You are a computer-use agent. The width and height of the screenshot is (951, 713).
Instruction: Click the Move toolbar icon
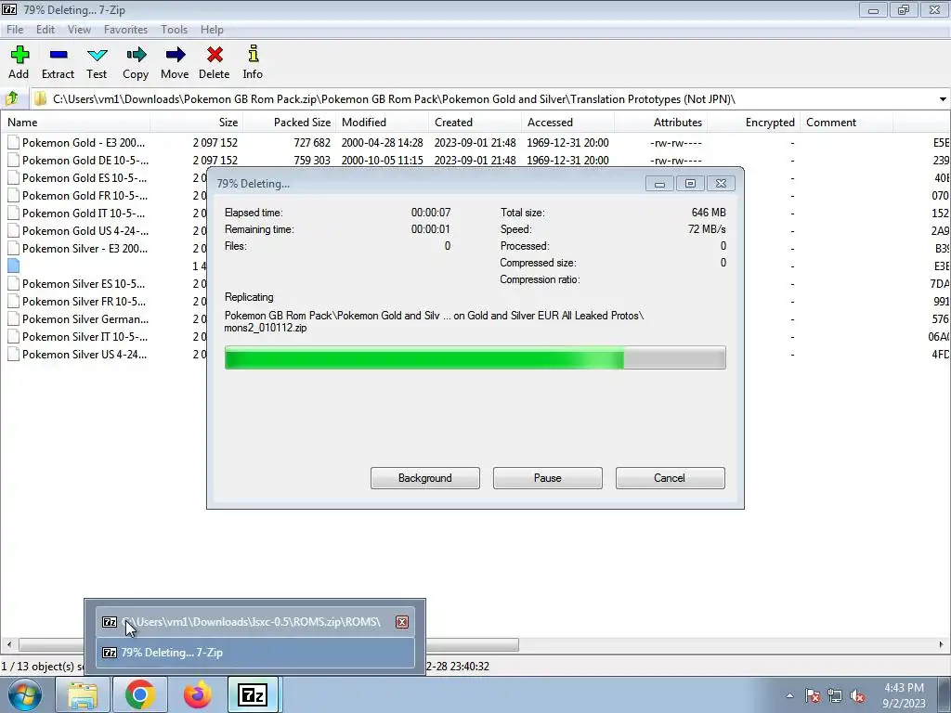(x=175, y=62)
